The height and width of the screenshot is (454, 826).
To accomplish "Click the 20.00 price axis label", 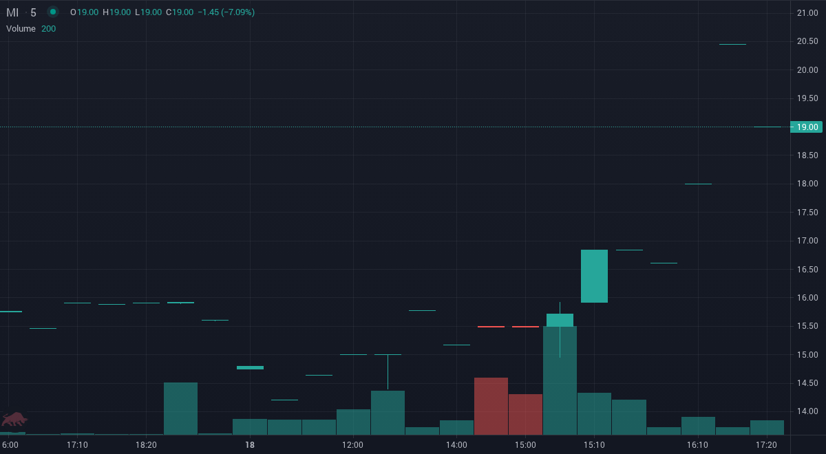I will pos(807,70).
